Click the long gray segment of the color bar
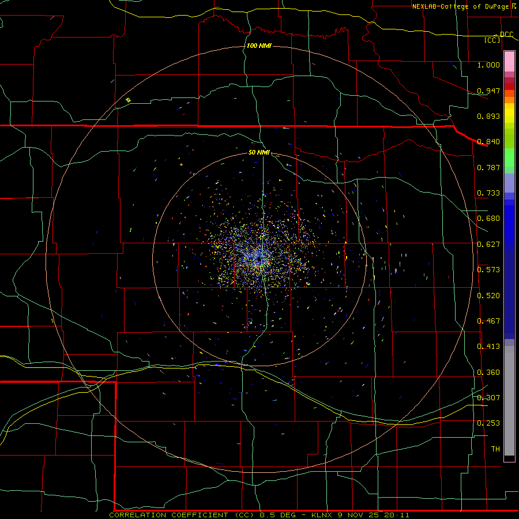Screen dimensions: 519x519 [509, 401]
